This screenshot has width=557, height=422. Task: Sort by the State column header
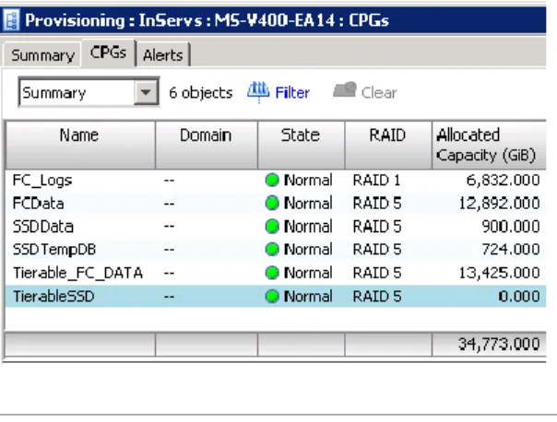coord(302,146)
